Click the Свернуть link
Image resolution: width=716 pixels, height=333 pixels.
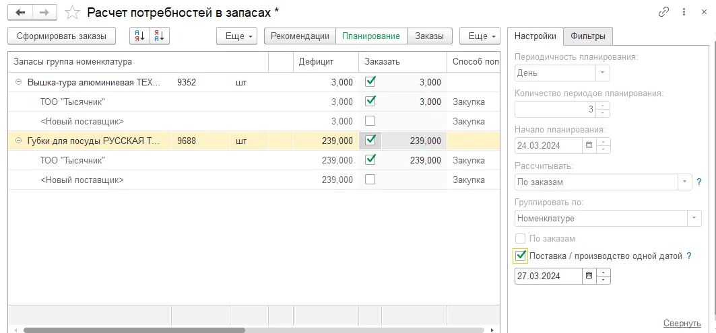coord(682,323)
